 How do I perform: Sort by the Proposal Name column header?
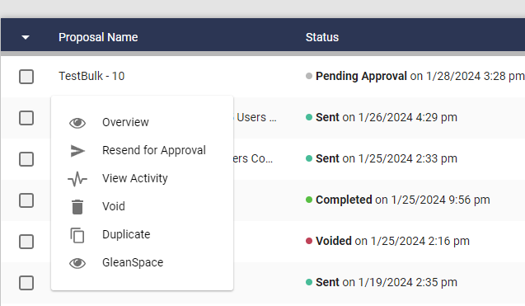98,37
